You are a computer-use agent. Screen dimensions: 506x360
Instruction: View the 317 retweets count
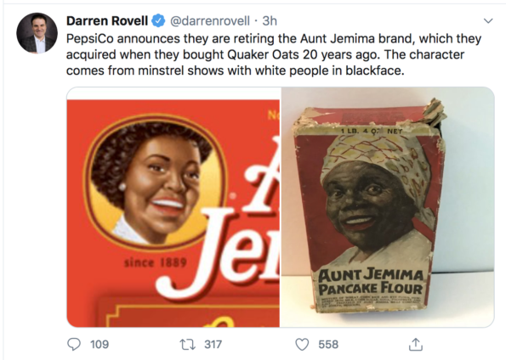tap(213, 345)
